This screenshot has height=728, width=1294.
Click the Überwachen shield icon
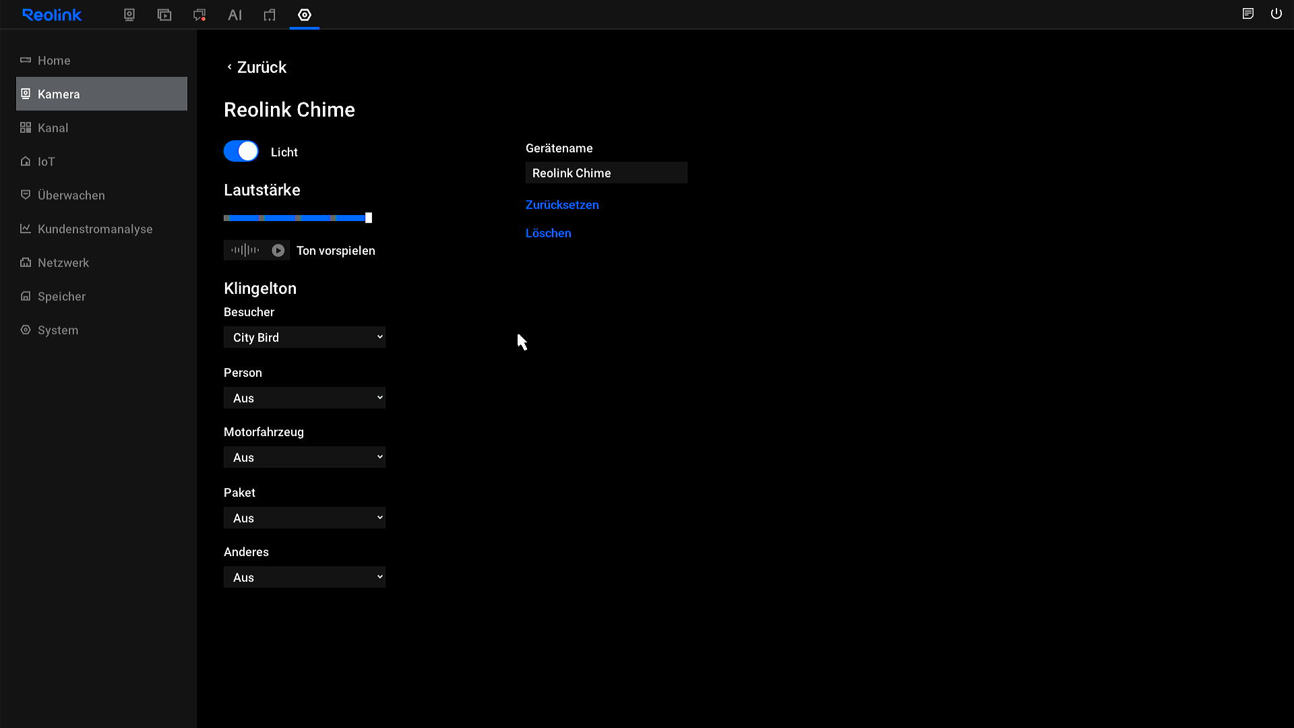pos(26,195)
